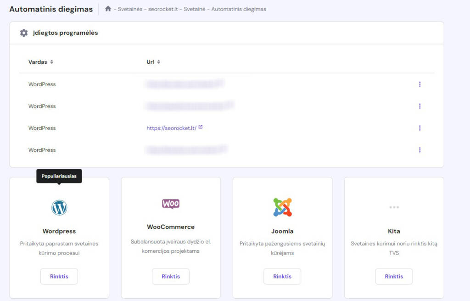
Task: Click external link icon next to seorocket.lt URL
Action: tap(201, 127)
